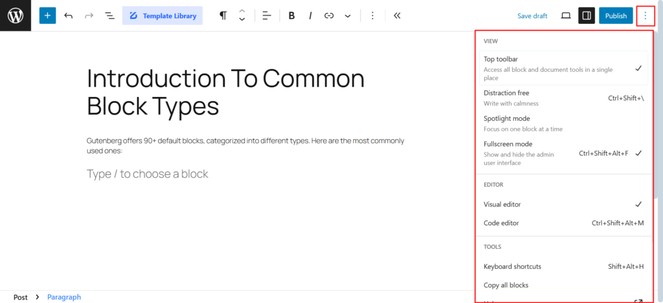Toggle Fullscreen mode
This screenshot has width=663, height=303.
coord(564,153)
